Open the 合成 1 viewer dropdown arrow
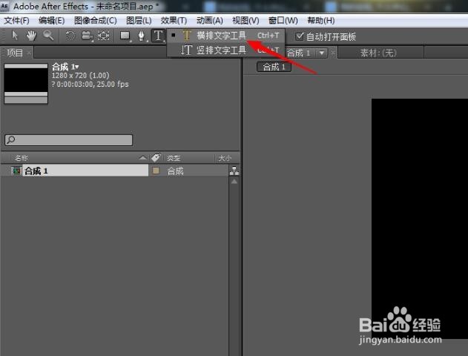Image resolution: width=468 pixels, height=356 pixels. [x=322, y=53]
